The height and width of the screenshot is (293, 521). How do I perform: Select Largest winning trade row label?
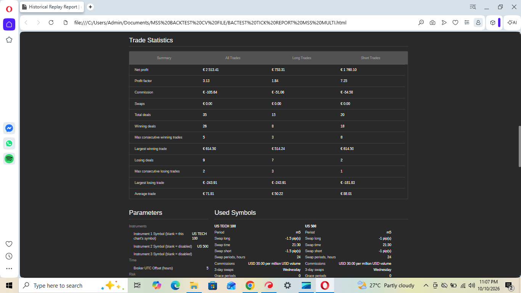[x=151, y=149]
